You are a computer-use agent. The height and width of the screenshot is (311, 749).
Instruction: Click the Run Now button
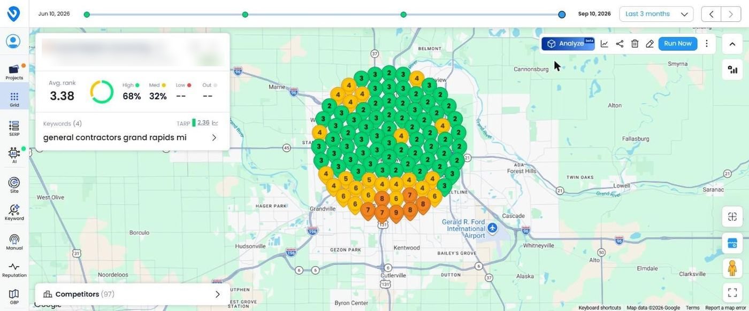[678, 44]
